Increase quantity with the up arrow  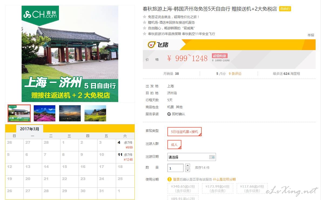188,166
